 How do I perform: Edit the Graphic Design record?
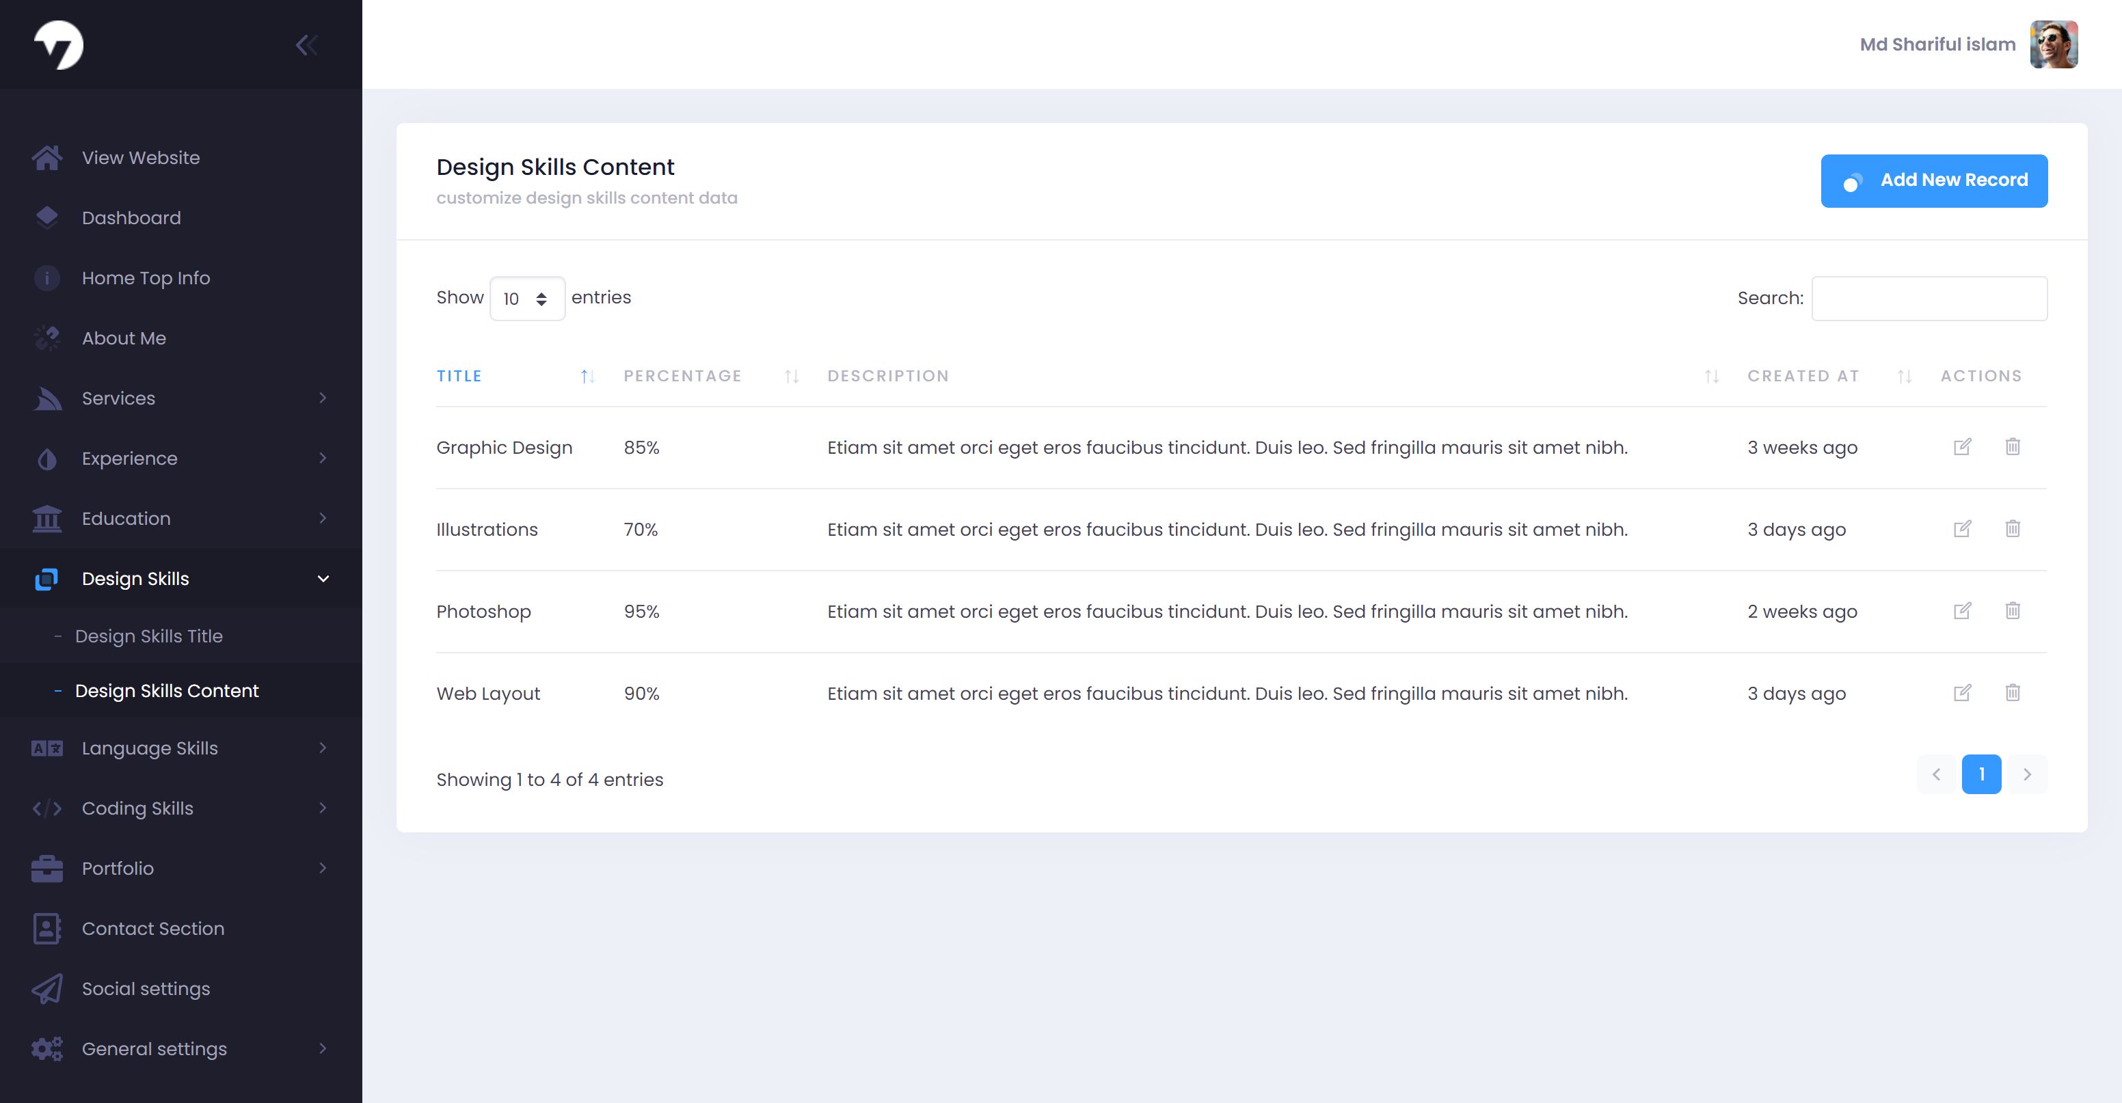1962,446
